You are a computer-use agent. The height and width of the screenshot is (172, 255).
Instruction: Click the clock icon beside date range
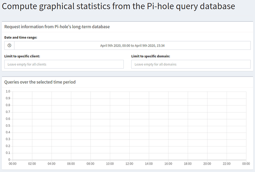click(x=9, y=45)
